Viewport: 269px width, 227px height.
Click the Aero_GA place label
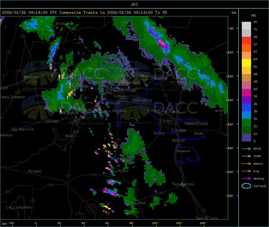[x=179, y=140]
